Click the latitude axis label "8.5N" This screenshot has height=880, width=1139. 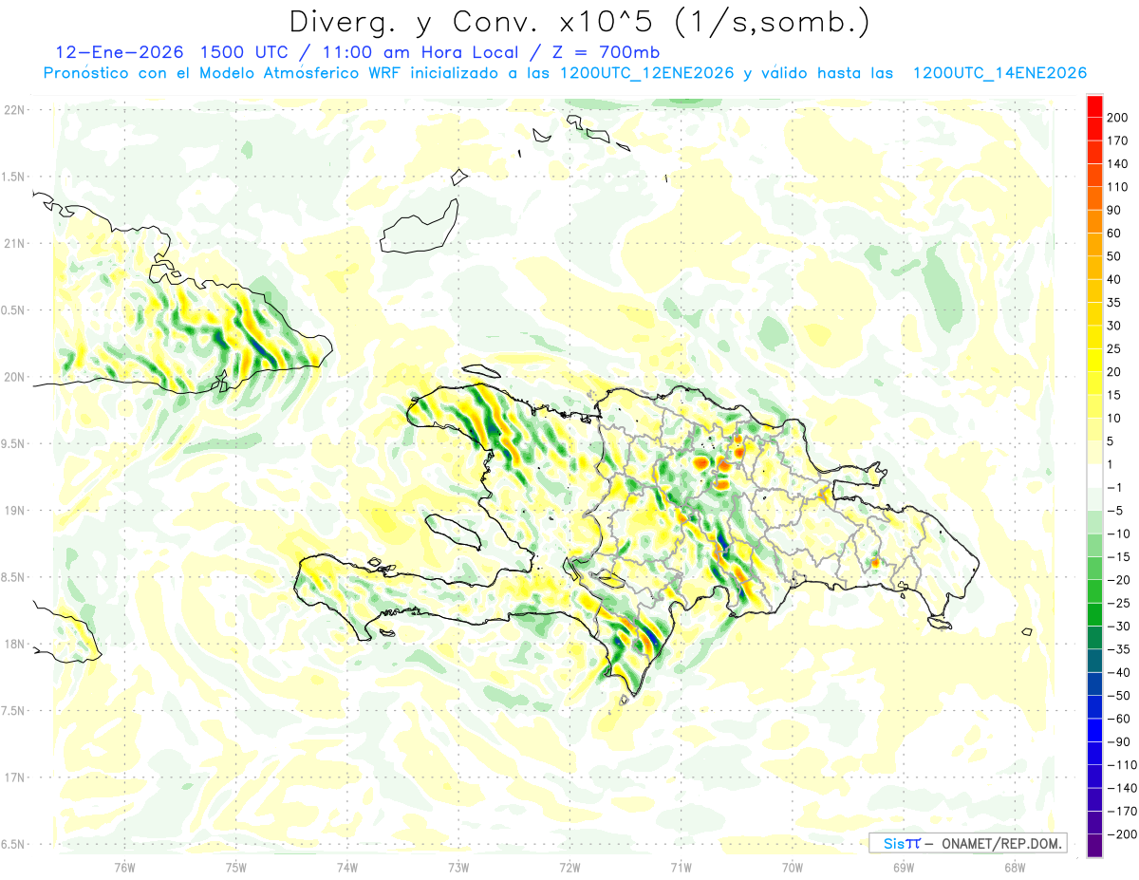14,578
